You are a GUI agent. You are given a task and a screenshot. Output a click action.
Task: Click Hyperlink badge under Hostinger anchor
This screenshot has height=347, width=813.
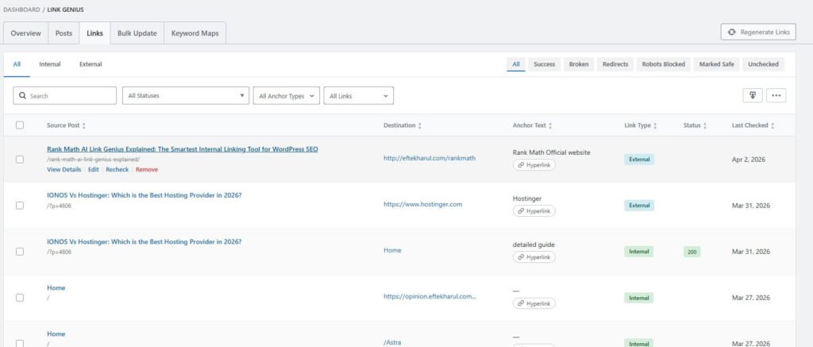534,211
